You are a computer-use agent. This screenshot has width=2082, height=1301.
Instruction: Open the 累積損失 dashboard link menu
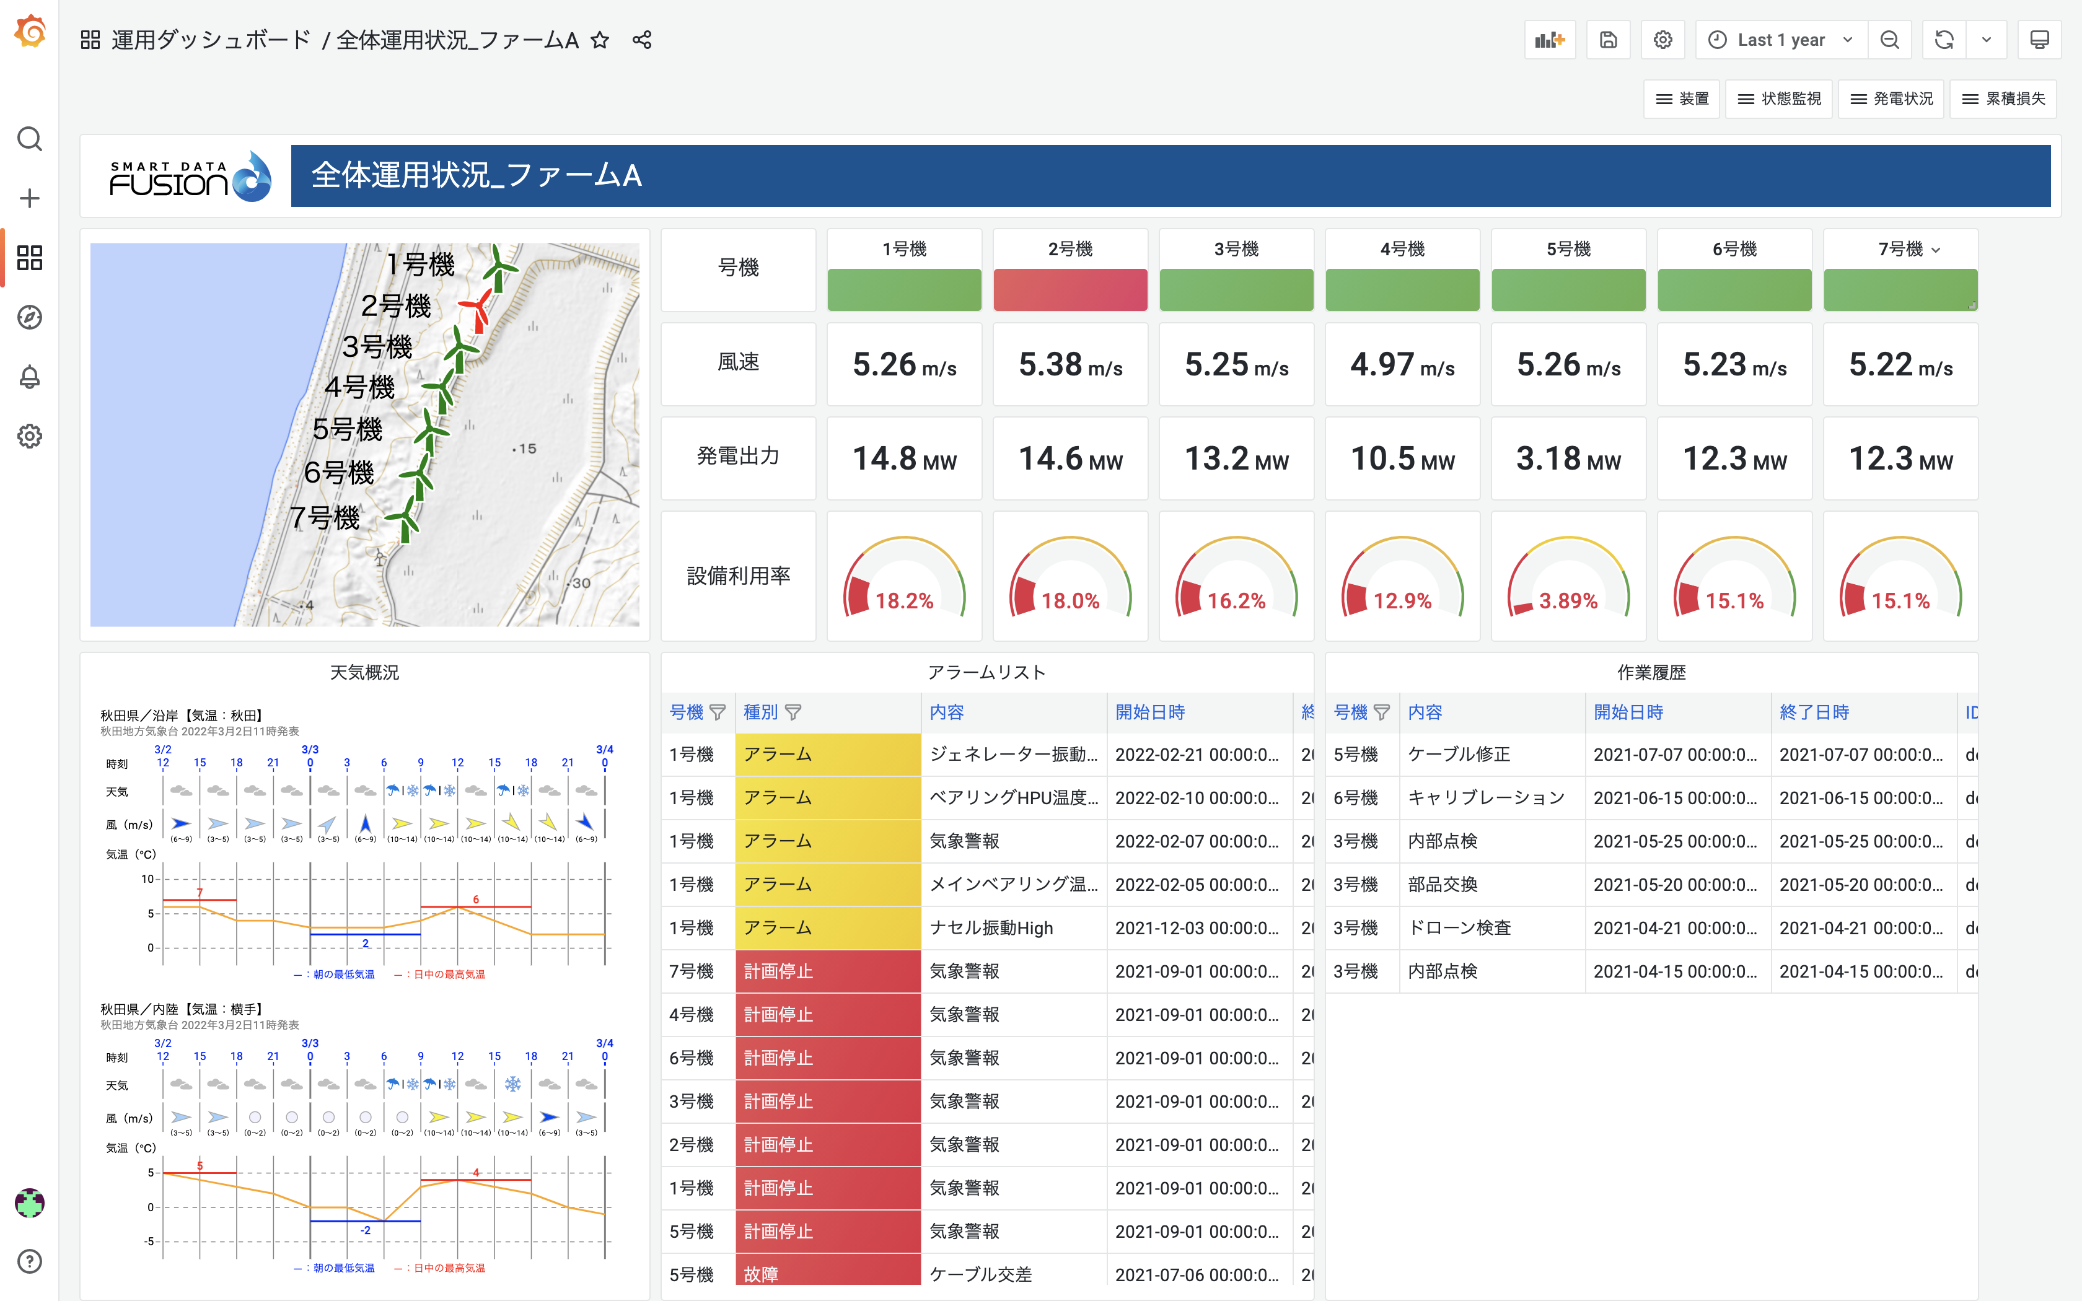[2003, 99]
